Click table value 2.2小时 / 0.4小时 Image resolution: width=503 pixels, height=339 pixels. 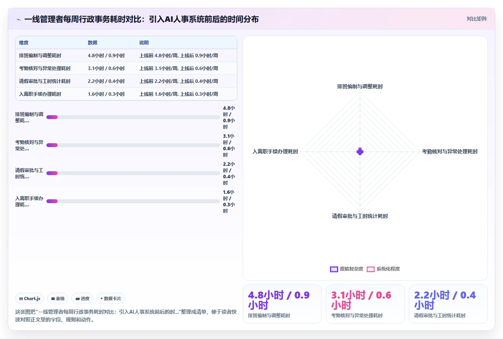tap(106, 81)
